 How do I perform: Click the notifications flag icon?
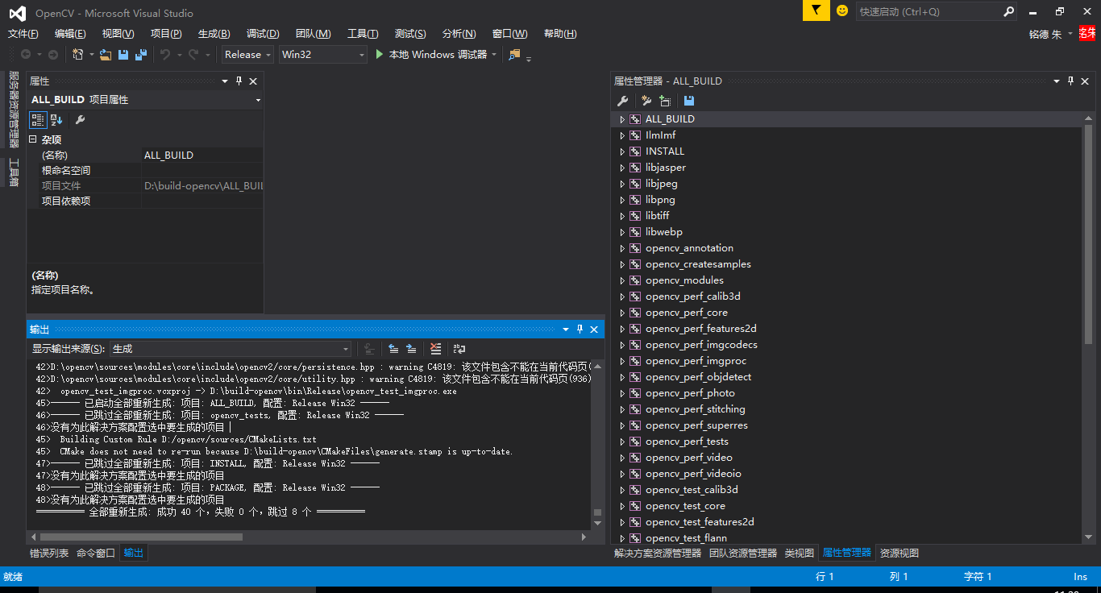coord(816,10)
